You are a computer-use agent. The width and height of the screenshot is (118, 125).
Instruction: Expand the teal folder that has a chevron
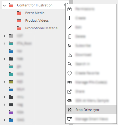(4, 43)
